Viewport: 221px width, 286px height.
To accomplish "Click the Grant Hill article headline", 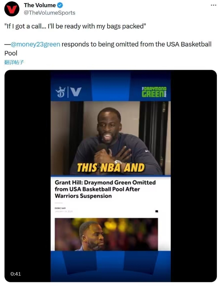I will (x=105, y=189).
